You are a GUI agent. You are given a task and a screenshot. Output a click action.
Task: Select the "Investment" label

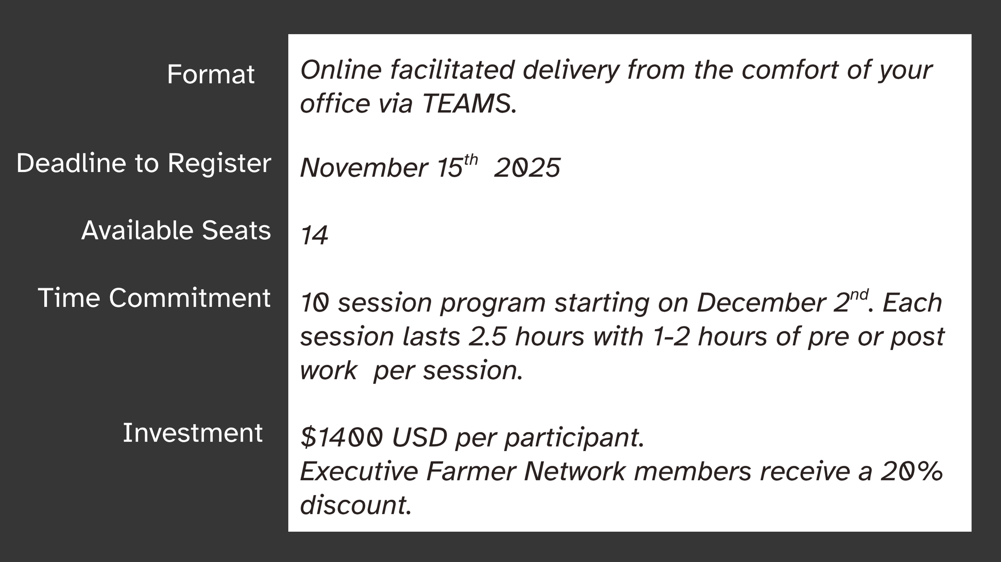(193, 433)
